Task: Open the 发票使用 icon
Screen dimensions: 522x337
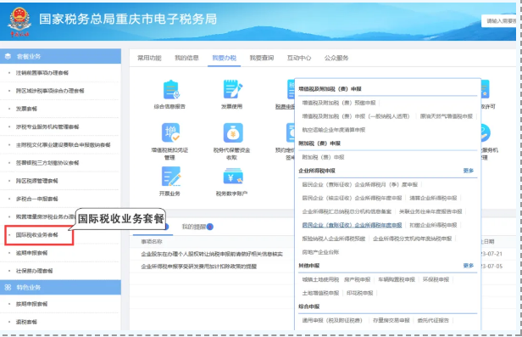Action: pos(233,89)
